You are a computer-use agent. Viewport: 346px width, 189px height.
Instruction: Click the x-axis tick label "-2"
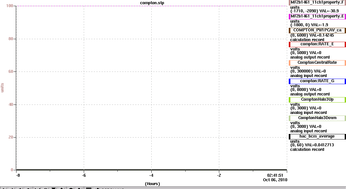[x=219, y=175]
